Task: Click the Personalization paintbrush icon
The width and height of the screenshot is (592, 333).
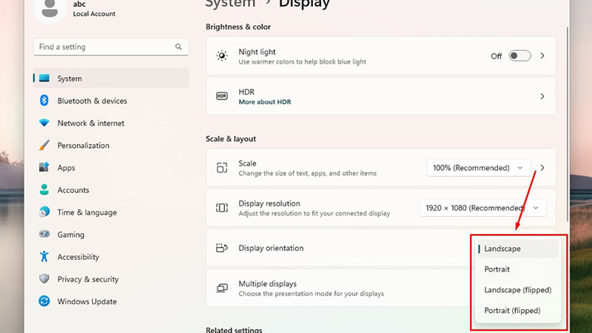Action: 44,145
